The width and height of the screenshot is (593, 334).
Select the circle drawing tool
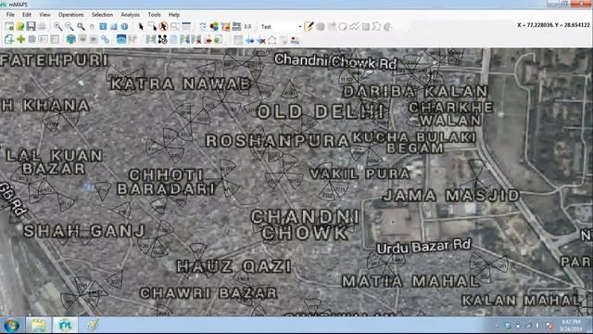pos(343,27)
